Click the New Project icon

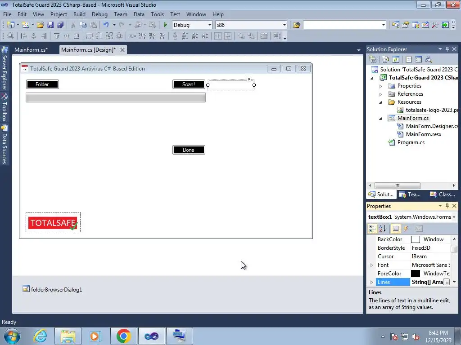pyautogui.click(x=11, y=25)
